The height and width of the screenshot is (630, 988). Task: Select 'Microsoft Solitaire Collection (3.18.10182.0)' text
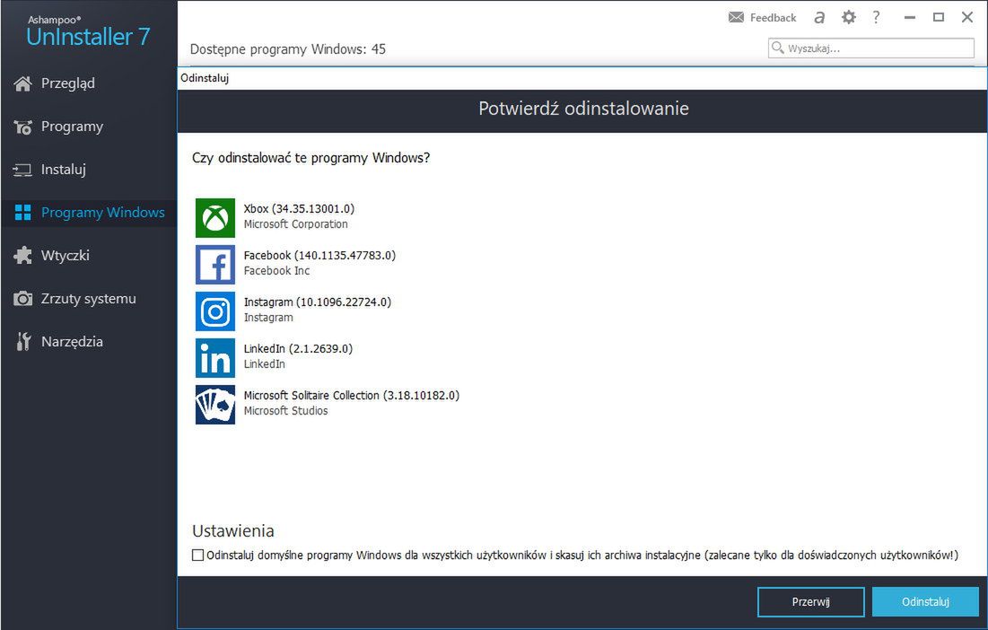pyautogui.click(x=352, y=395)
